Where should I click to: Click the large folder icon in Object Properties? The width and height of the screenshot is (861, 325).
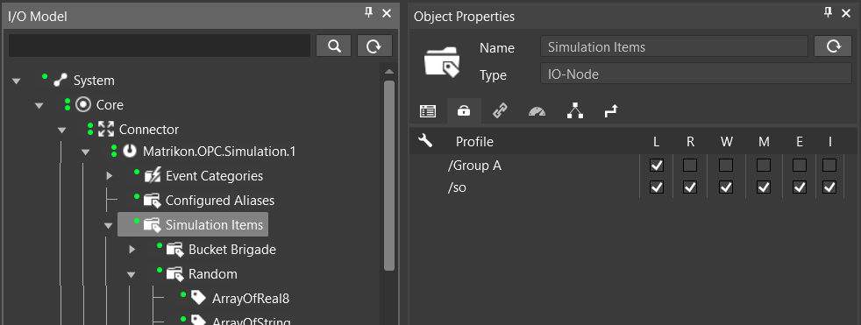tap(442, 61)
